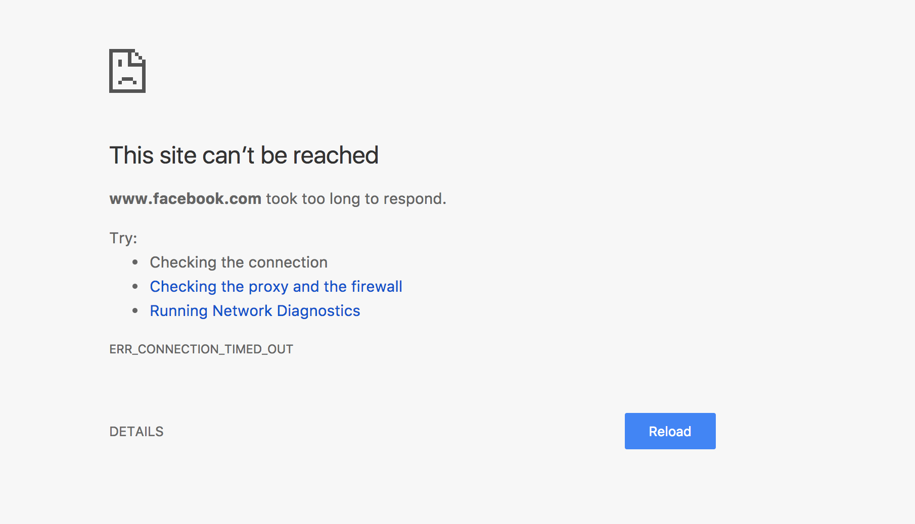The image size is (915, 524).
Task: Reload the page with the blue button
Action: 670,431
